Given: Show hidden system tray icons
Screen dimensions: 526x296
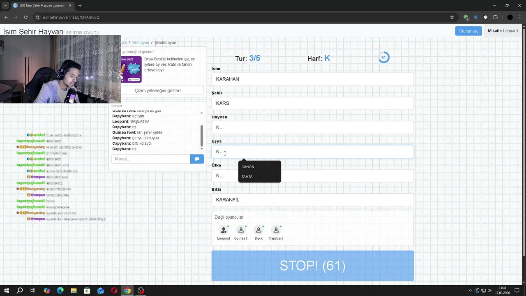Looking at the screenshot, I should click(470, 291).
